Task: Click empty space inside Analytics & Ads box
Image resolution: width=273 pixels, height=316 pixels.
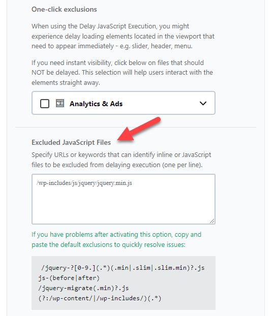Action: tap(161, 103)
